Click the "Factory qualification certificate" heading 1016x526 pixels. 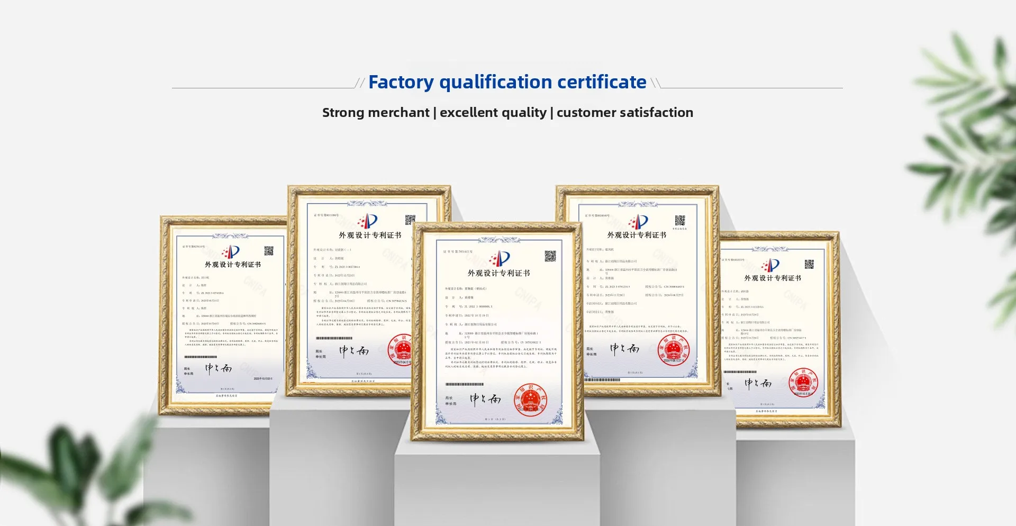(x=507, y=82)
